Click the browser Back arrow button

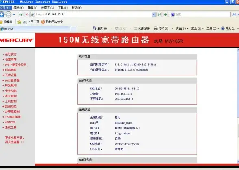click(2, 15)
